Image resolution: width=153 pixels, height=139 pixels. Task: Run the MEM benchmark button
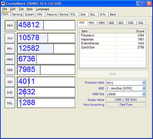(x=10, y=59)
